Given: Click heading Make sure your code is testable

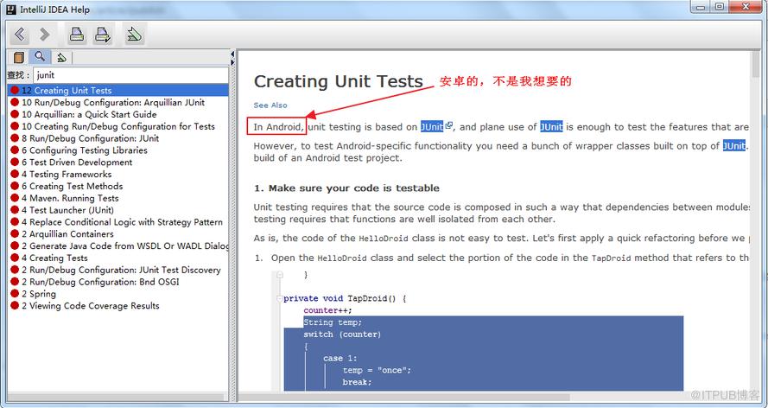Looking at the screenshot, I should point(346,188).
